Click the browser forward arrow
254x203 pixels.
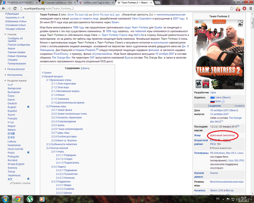point(9,8)
